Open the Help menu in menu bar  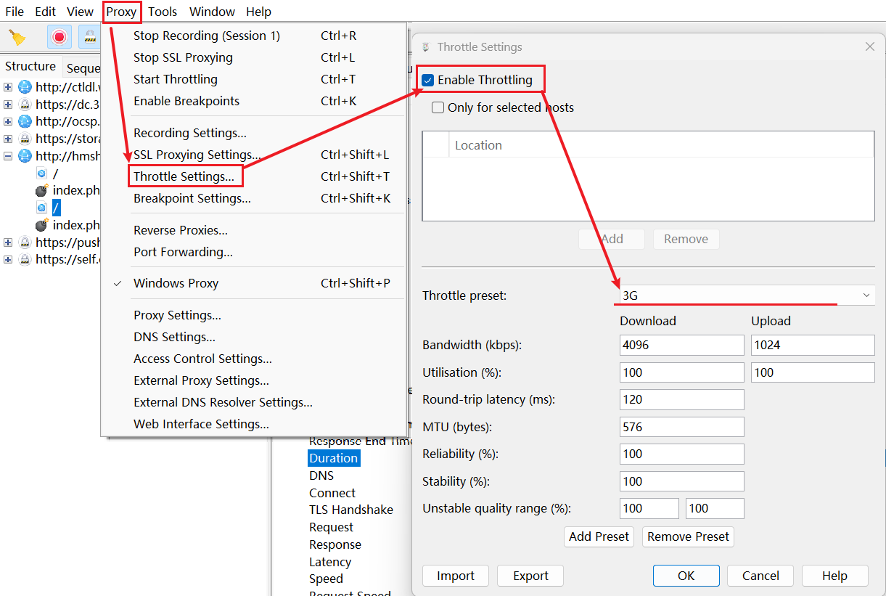coord(258,12)
